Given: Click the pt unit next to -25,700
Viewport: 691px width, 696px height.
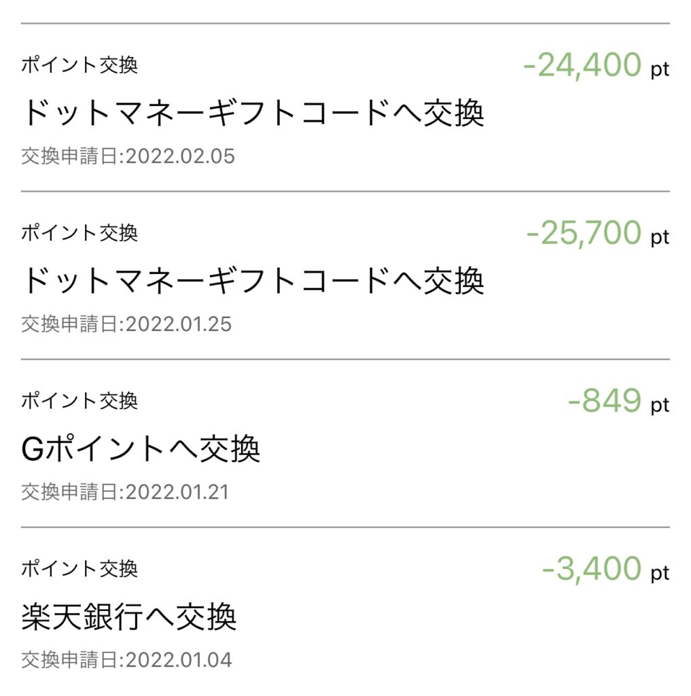Looking at the screenshot, I should point(660,237).
